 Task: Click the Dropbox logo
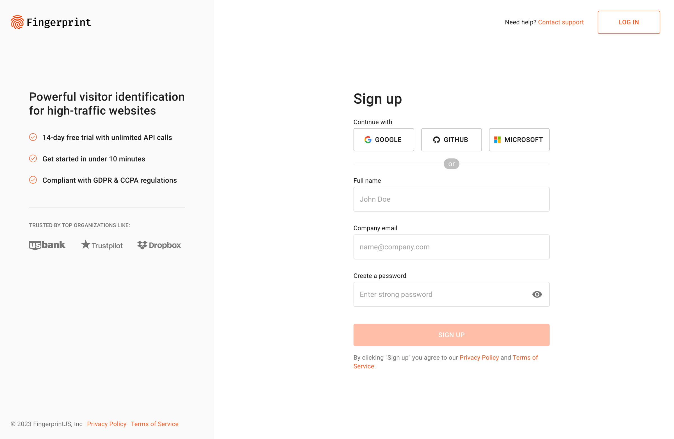point(159,245)
